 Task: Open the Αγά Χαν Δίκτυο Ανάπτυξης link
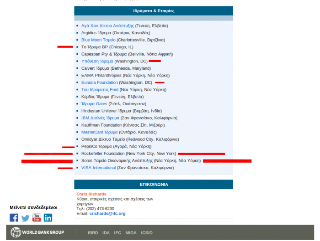coord(107,26)
